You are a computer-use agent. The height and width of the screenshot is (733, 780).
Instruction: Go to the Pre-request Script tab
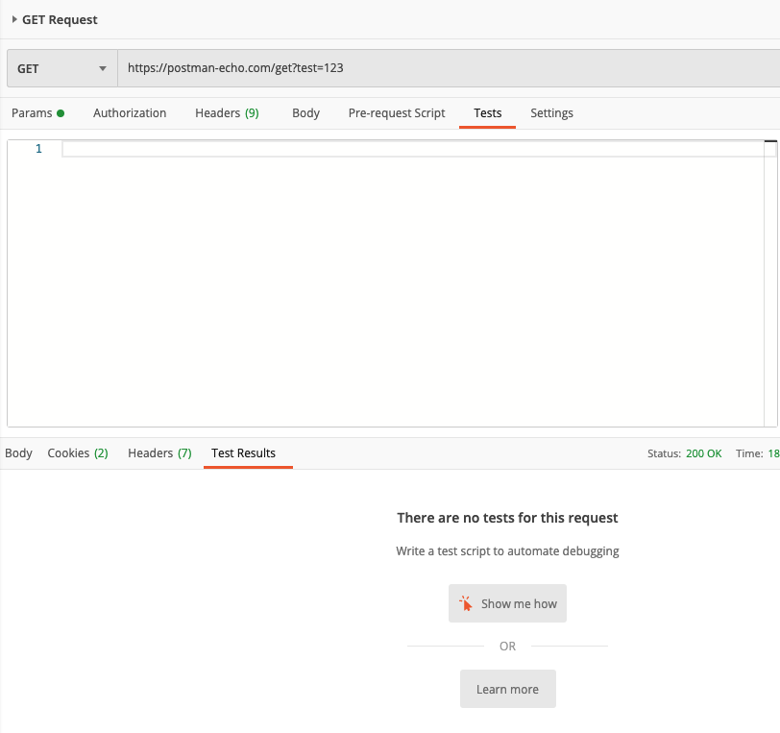point(397,113)
